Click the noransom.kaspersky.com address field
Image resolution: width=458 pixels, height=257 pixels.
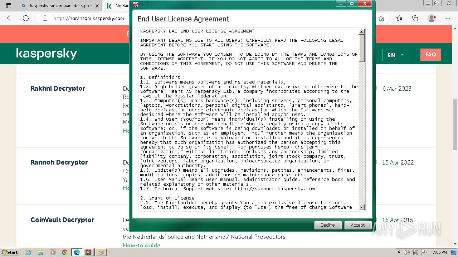[x=88, y=18]
